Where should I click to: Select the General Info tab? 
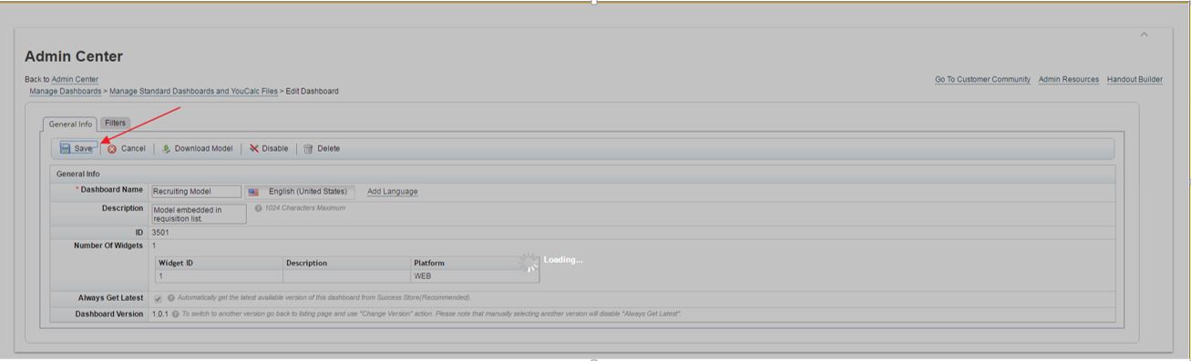pos(70,124)
